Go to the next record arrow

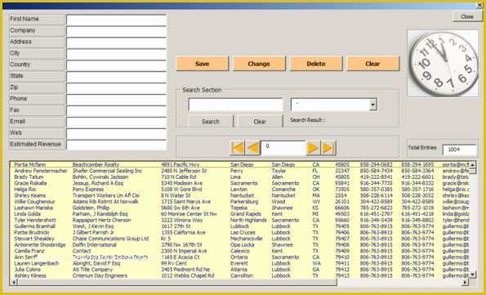click(313, 148)
